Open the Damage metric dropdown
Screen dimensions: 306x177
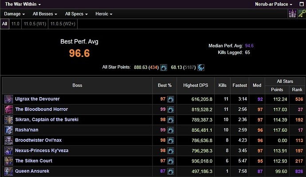(x=15, y=14)
